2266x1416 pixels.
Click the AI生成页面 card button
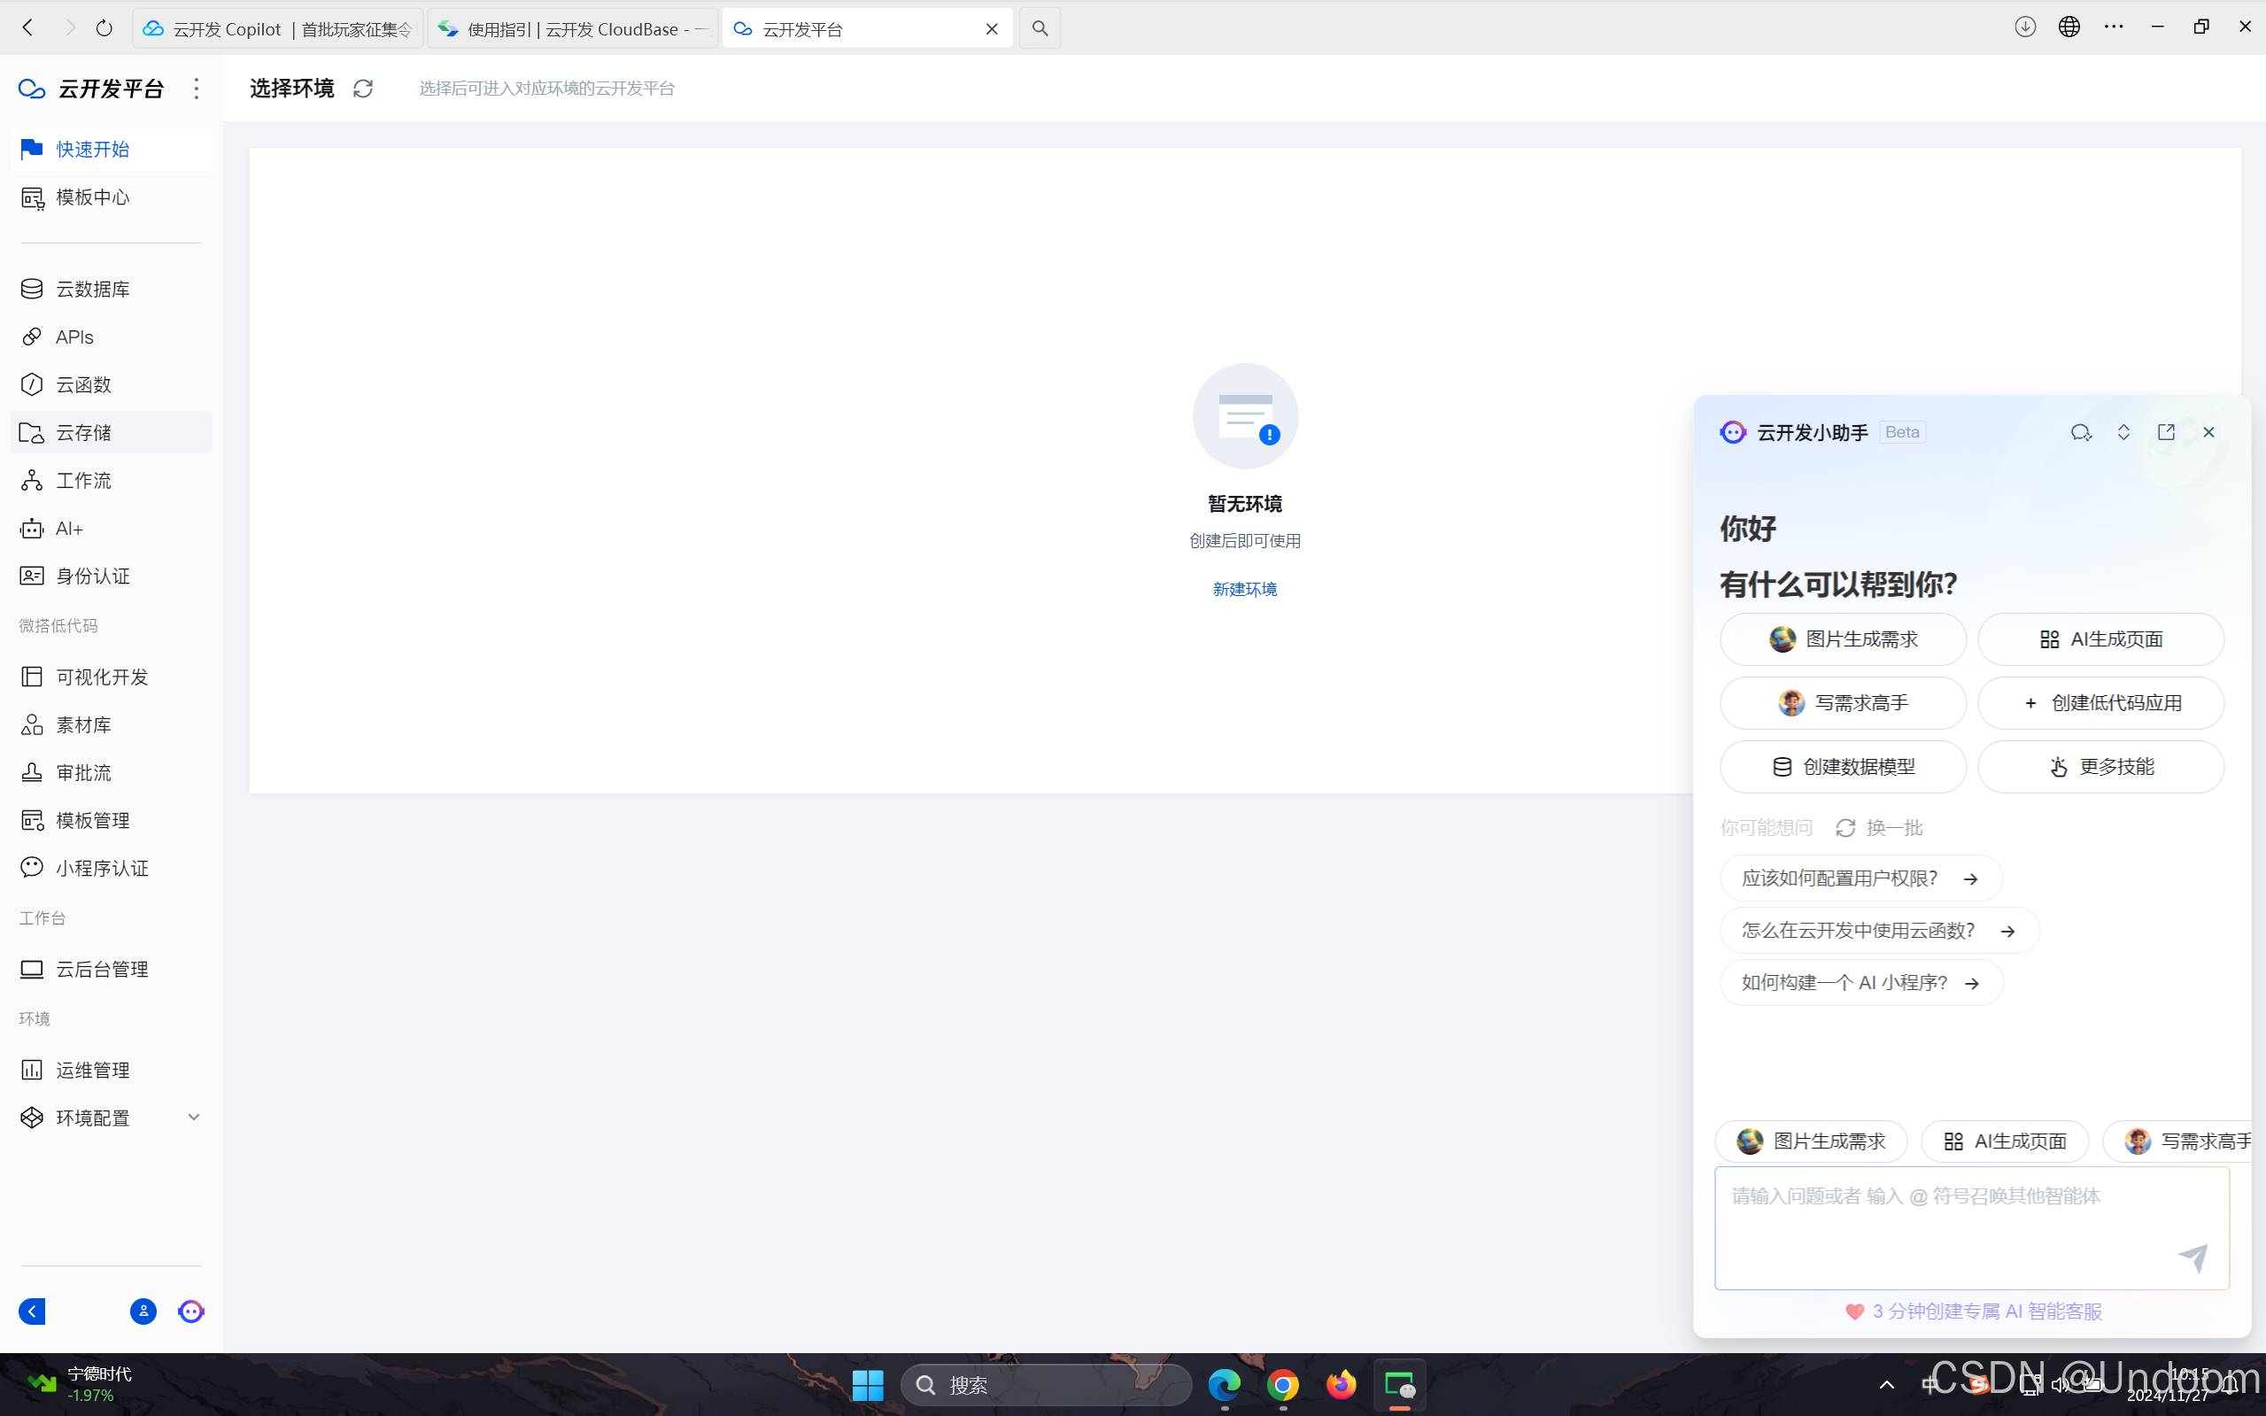coord(2100,638)
